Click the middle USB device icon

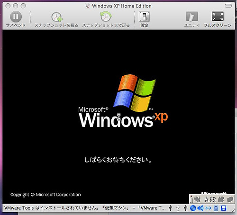coord(178,208)
